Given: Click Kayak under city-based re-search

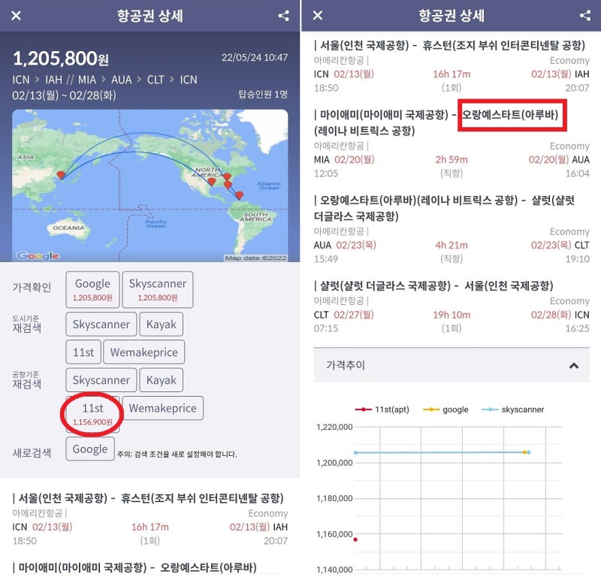Looking at the screenshot, I should (161, 325).
